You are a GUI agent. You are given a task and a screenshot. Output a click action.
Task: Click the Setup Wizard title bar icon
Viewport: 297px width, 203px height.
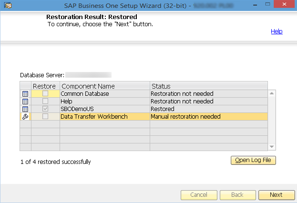(x=8, y=6)
